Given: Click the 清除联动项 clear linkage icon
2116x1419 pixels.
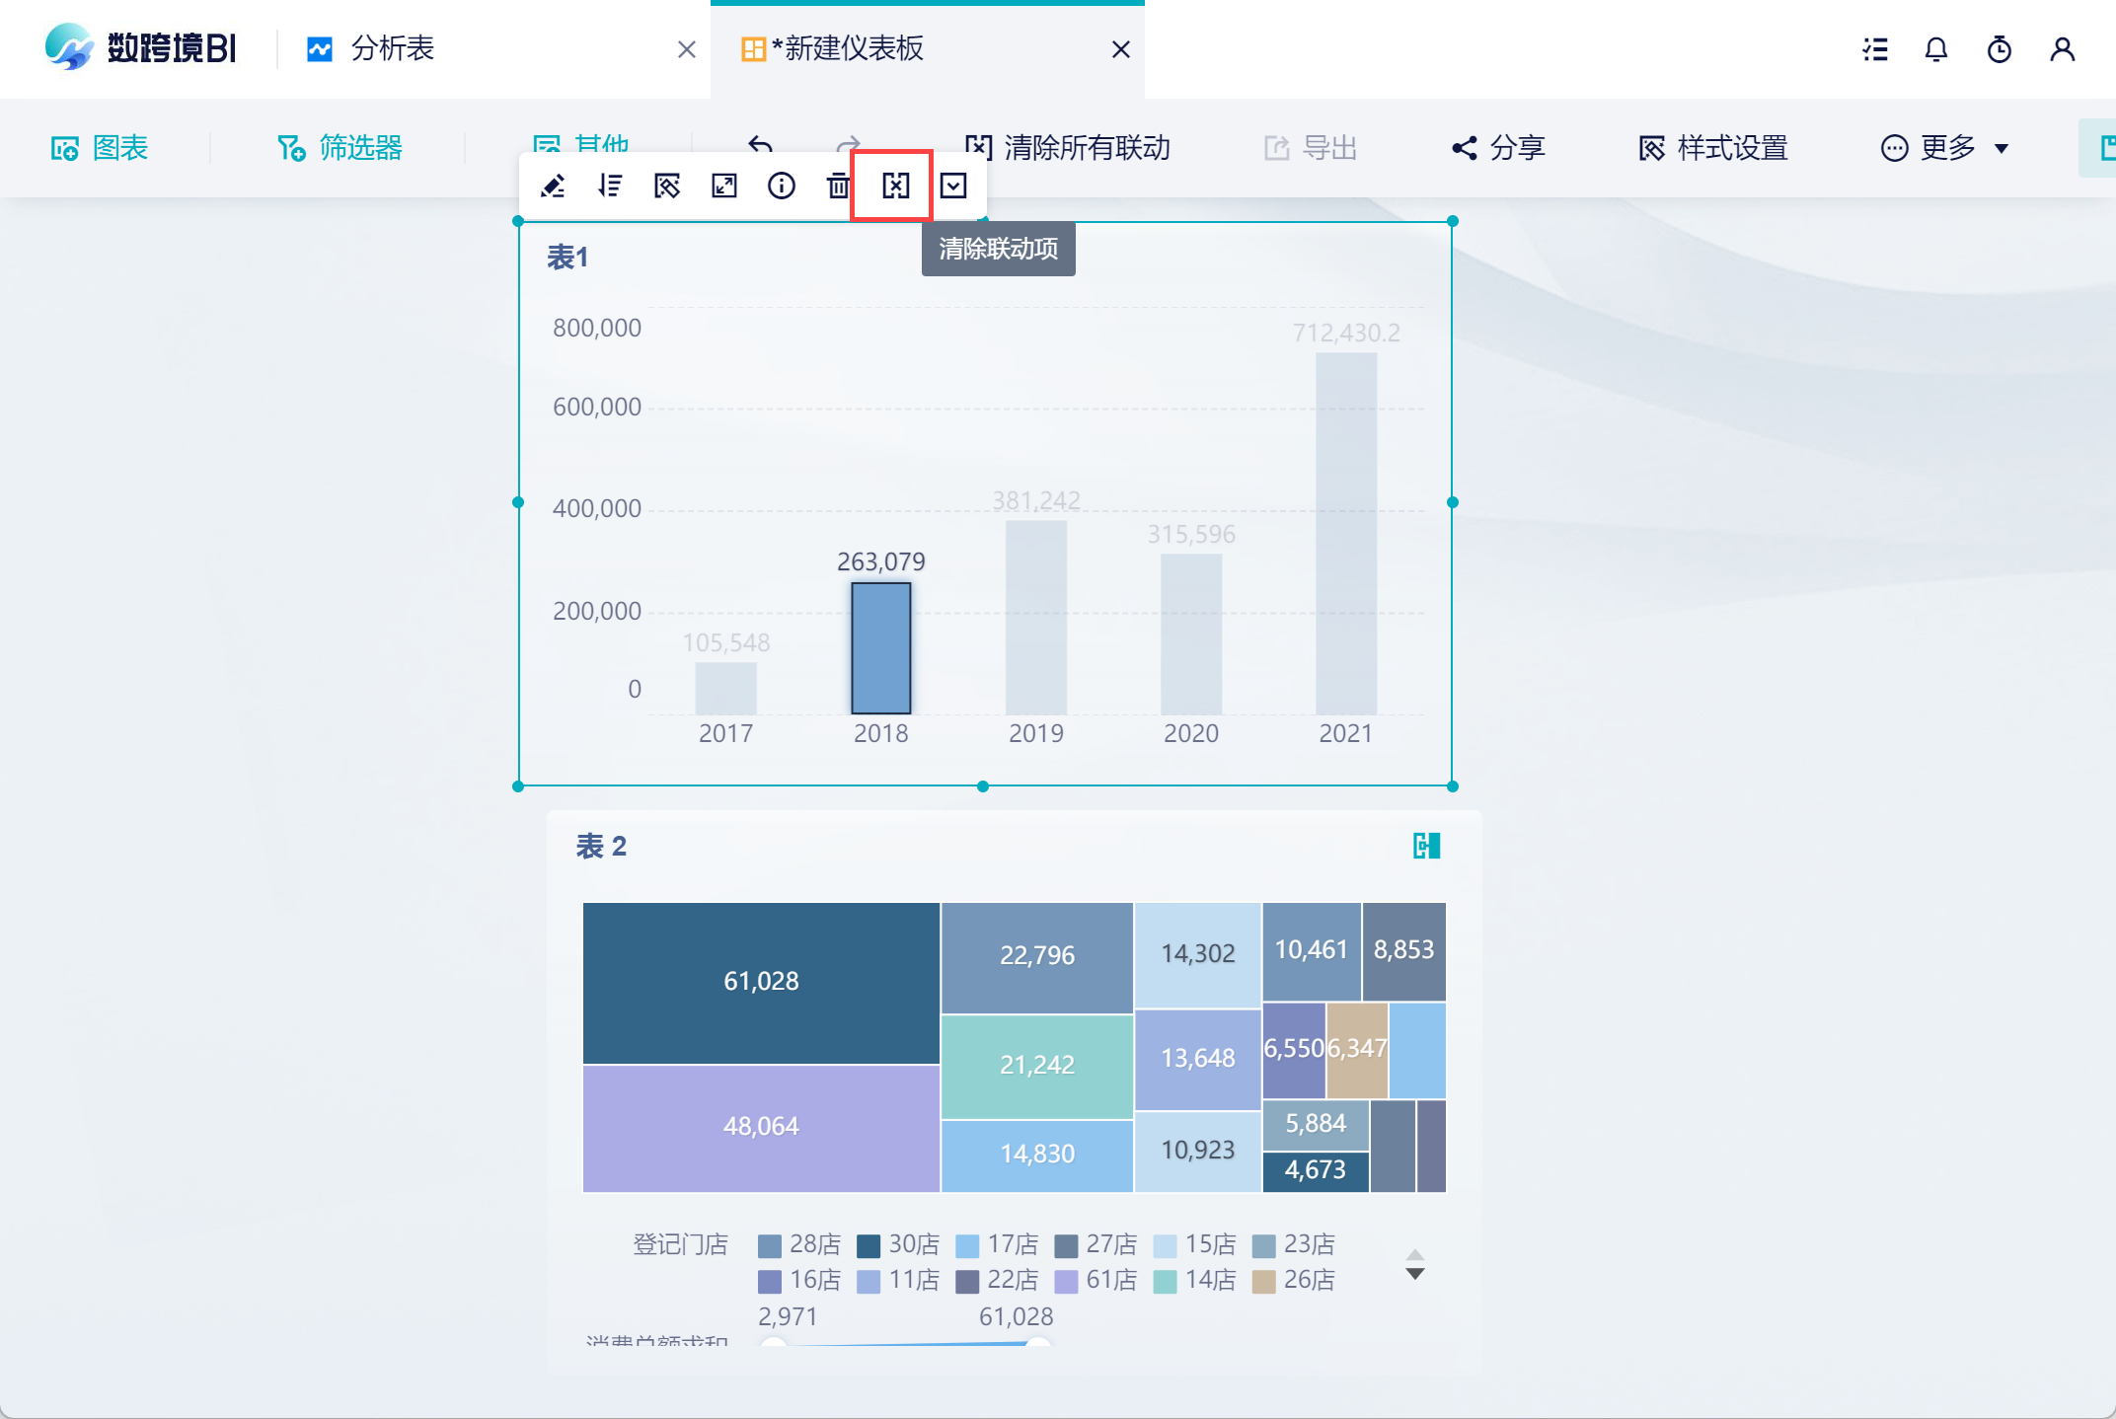Looking at the screenshot, I should pos(895,186).
